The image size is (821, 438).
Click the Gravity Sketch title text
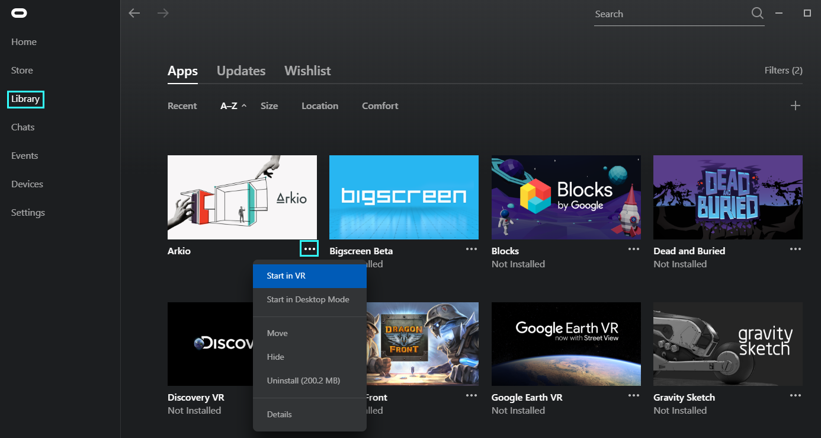click(x=684, y=398)
